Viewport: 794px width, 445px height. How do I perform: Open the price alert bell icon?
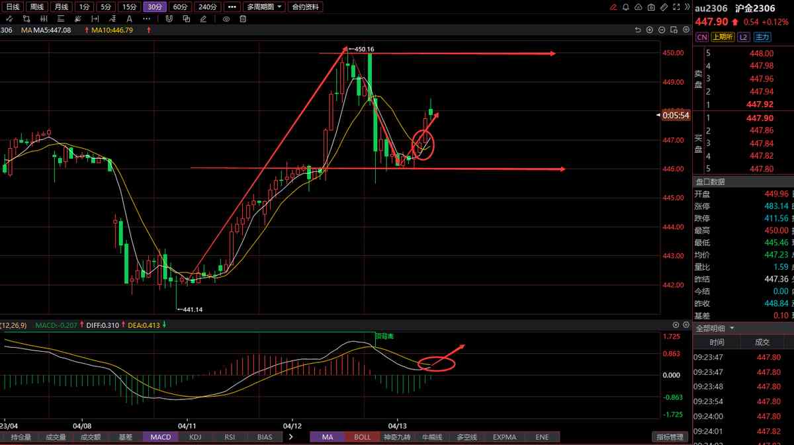(626, 7)
